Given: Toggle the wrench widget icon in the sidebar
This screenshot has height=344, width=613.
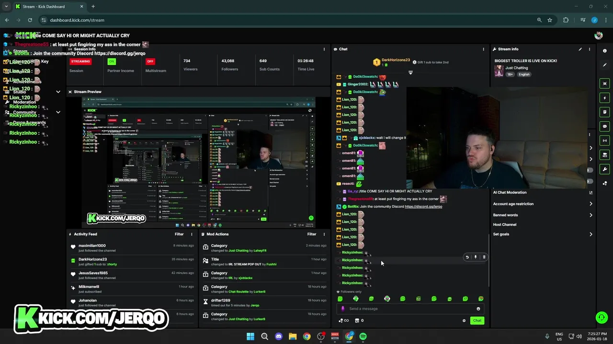Looking at the screenshot, I should 605,169.
